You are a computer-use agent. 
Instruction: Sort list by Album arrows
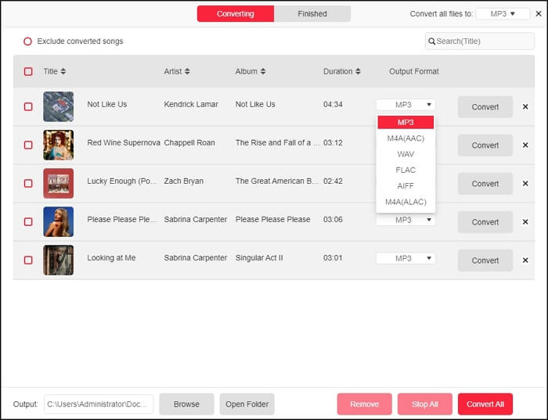pos(263,71)
